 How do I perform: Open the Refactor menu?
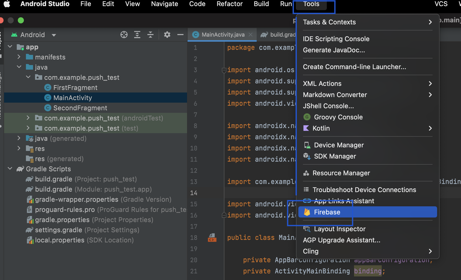pos(229,4)
